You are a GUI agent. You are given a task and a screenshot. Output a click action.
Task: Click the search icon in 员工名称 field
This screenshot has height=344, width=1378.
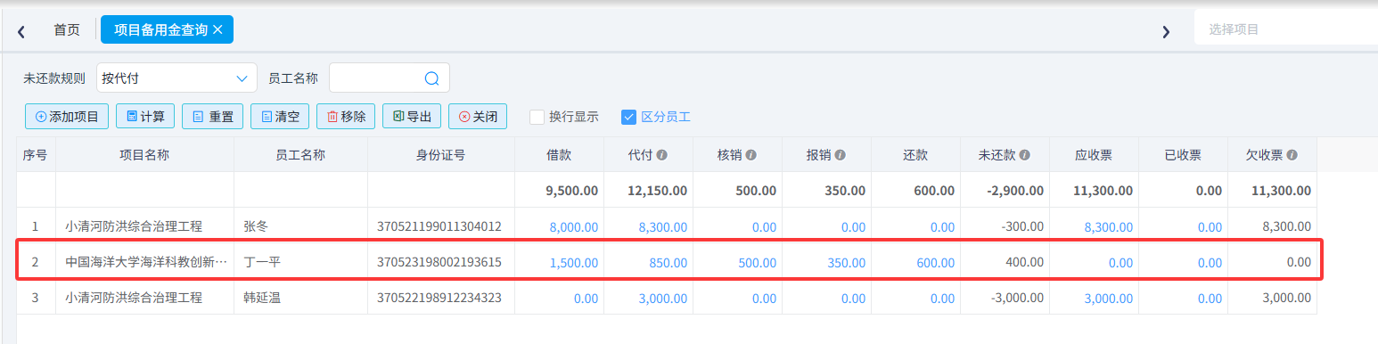[431, 78]
